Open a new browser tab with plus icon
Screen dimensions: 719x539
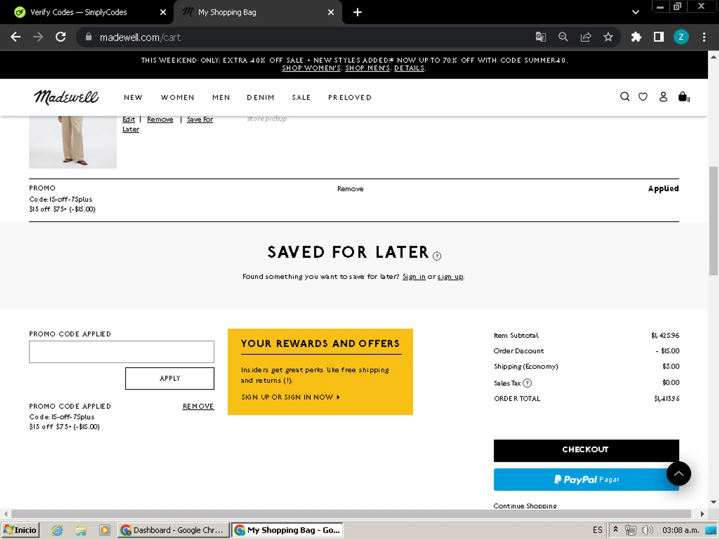coord(358,12)
